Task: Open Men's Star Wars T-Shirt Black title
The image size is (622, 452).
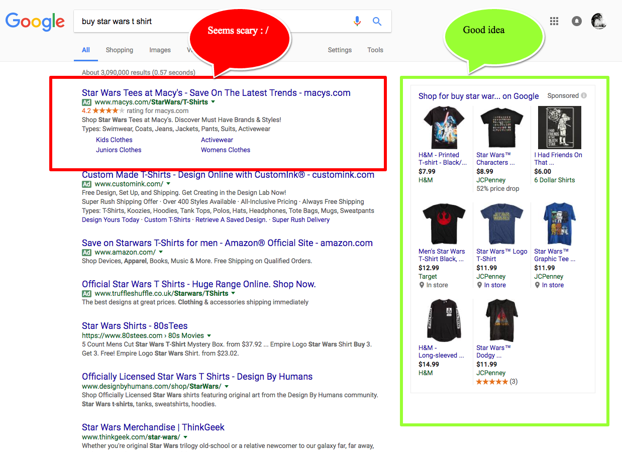Action: point(442,255)
